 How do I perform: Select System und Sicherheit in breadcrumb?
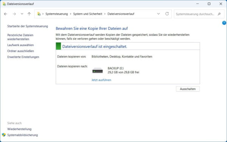click(88, 14)
